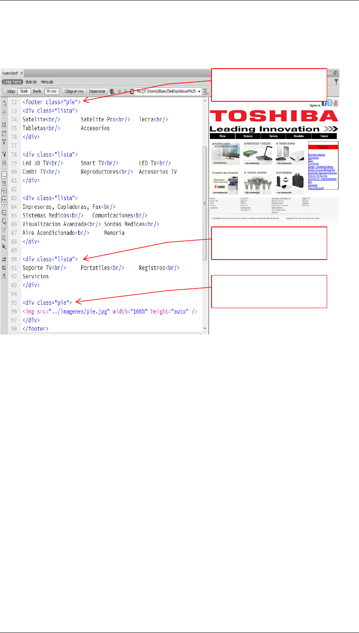
Task: Click the Show Code Navigator icon
Action: click(x=4, y=112)
